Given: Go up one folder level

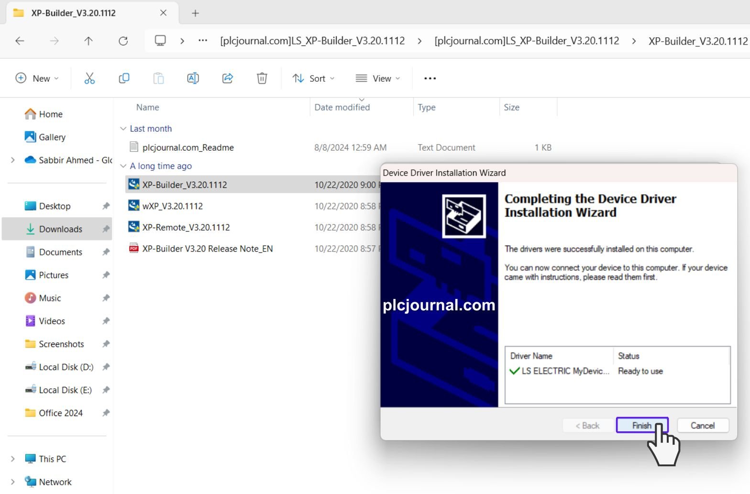Looking at the screenshot, I should click(88, 41).
